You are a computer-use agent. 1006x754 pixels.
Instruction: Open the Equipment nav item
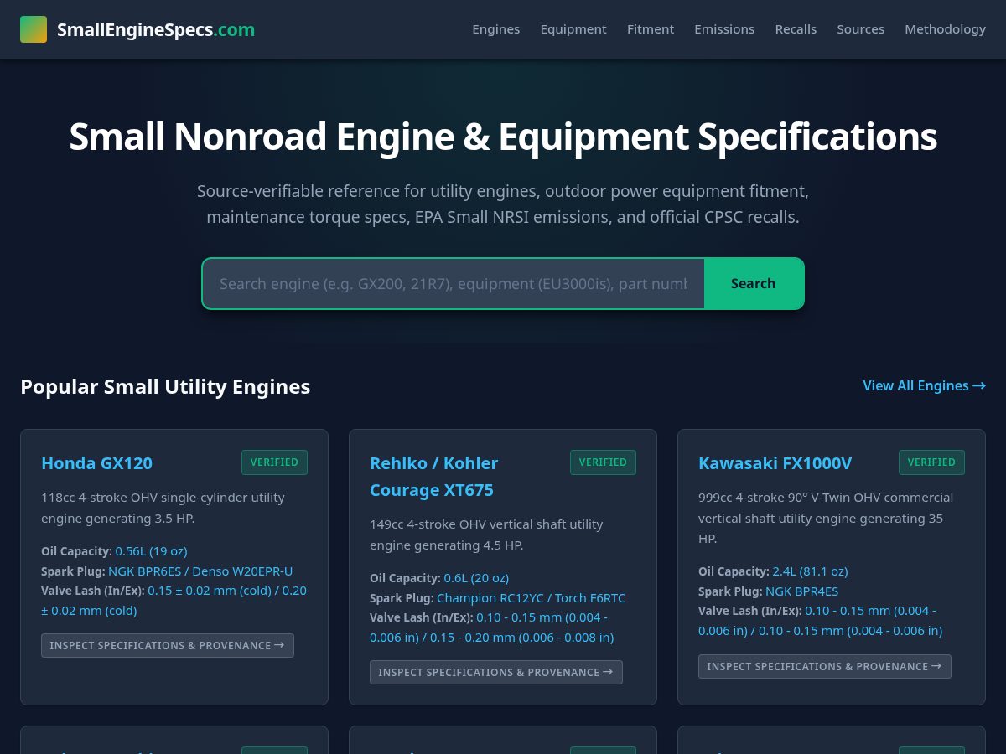point(573,29)
